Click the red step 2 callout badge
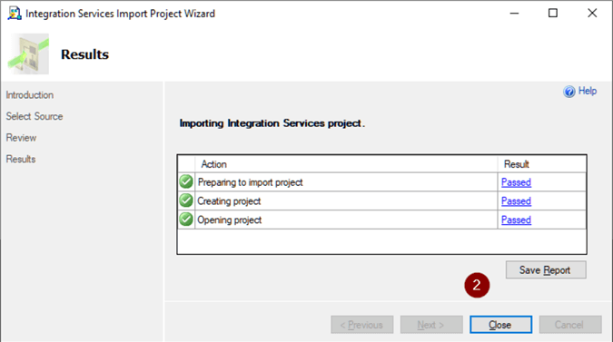 click(477, 285)
